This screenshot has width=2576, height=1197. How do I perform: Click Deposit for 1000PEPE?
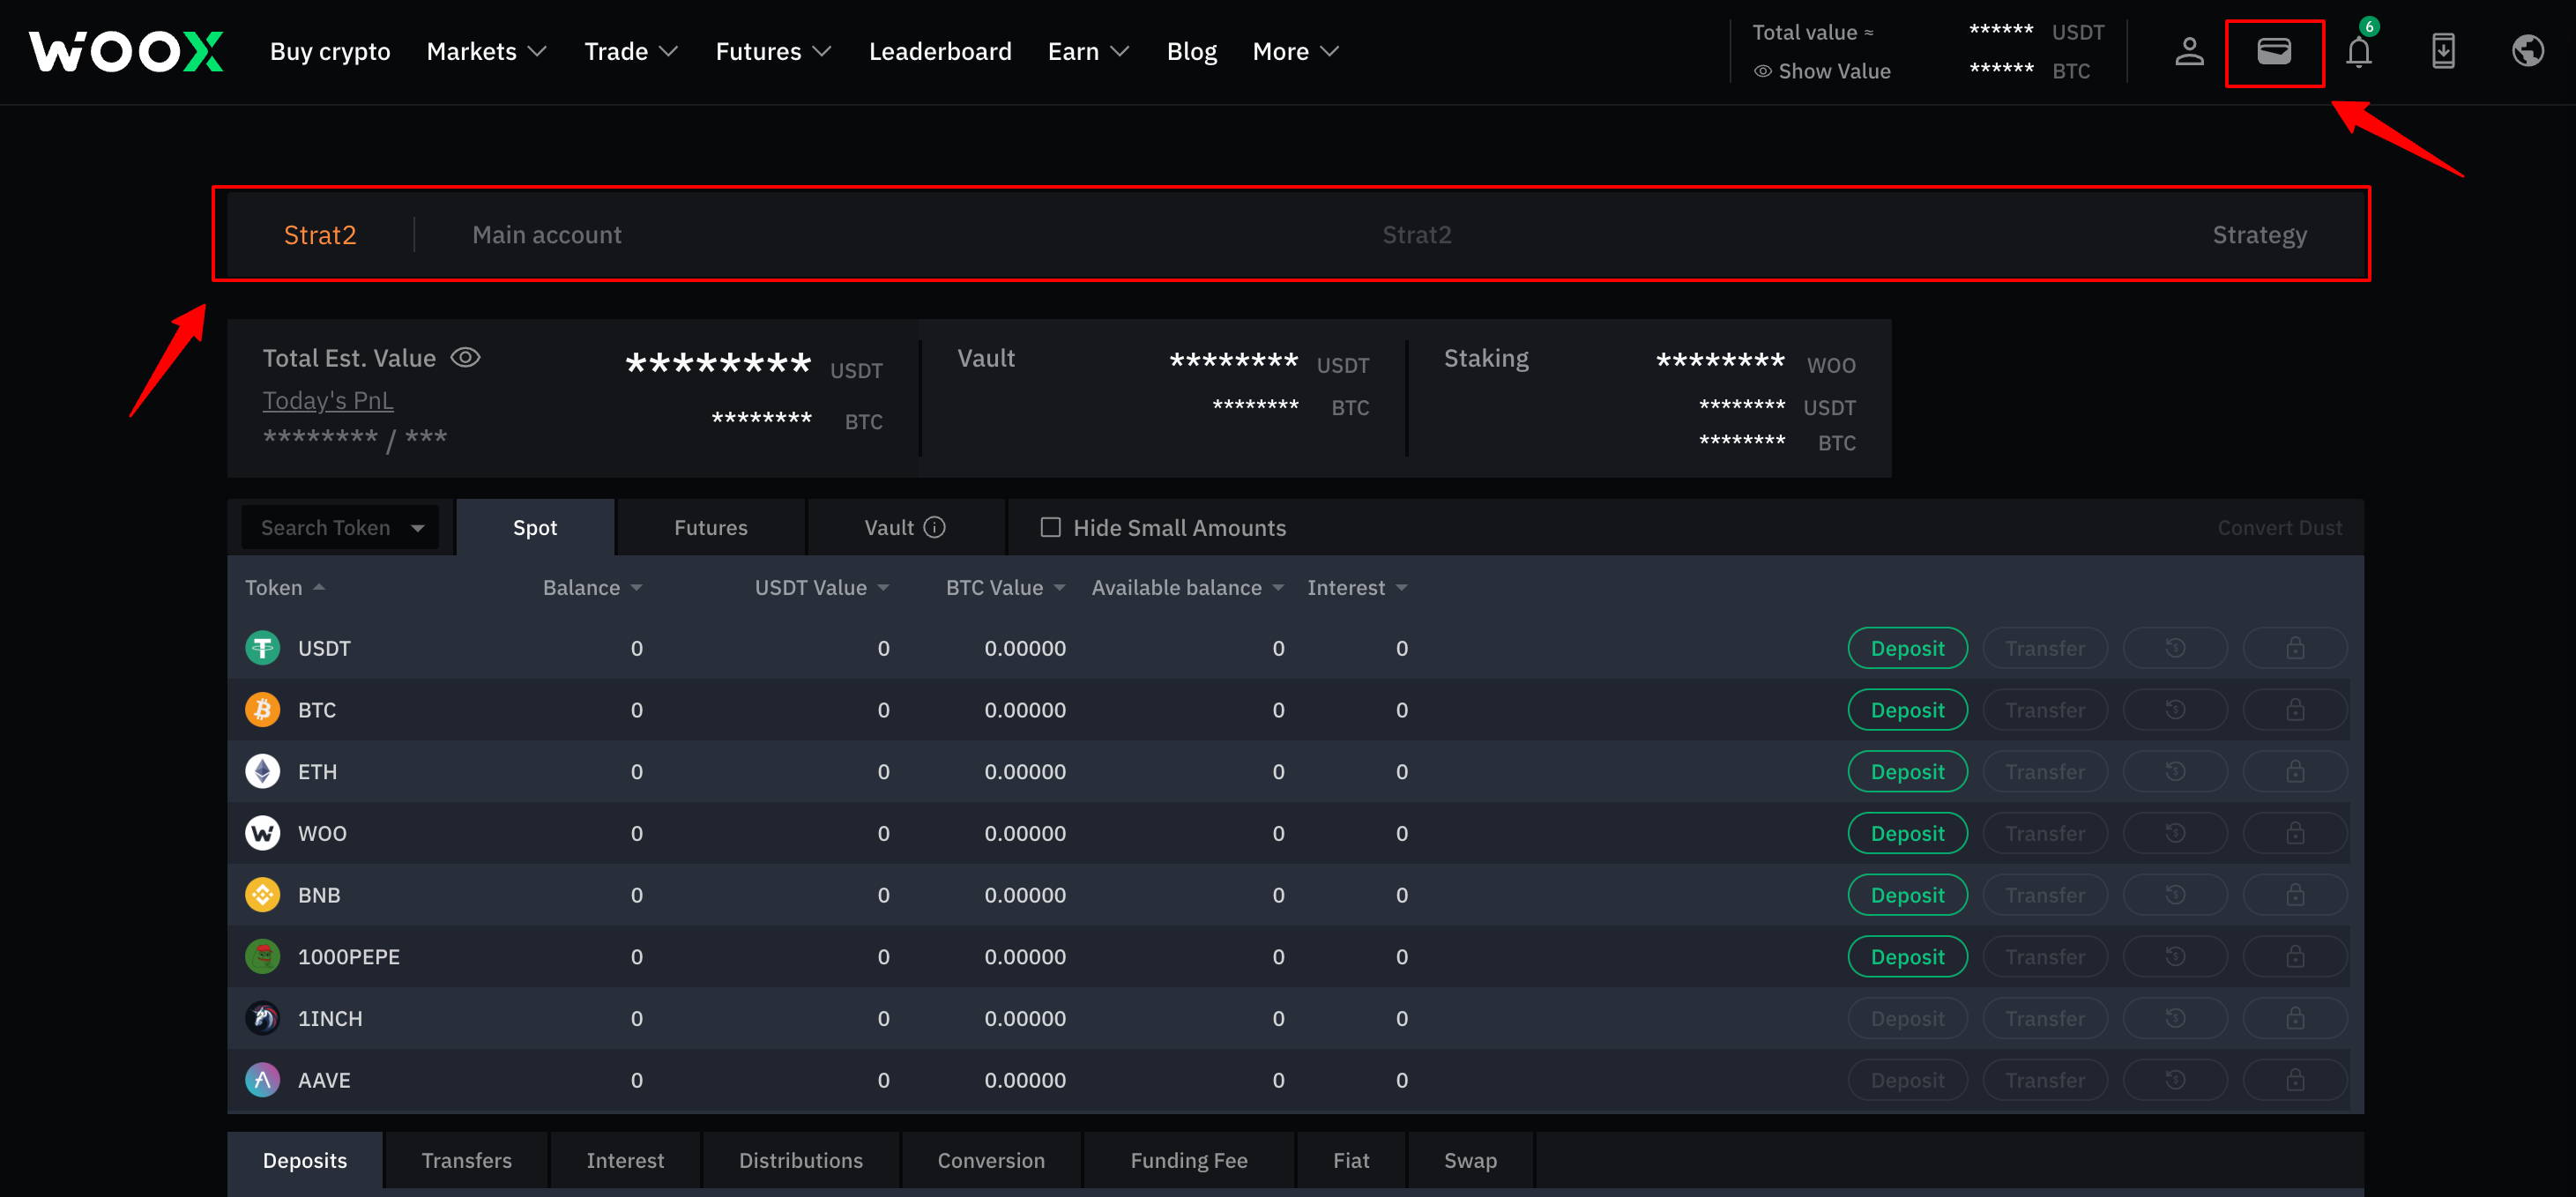(1907, 957)
